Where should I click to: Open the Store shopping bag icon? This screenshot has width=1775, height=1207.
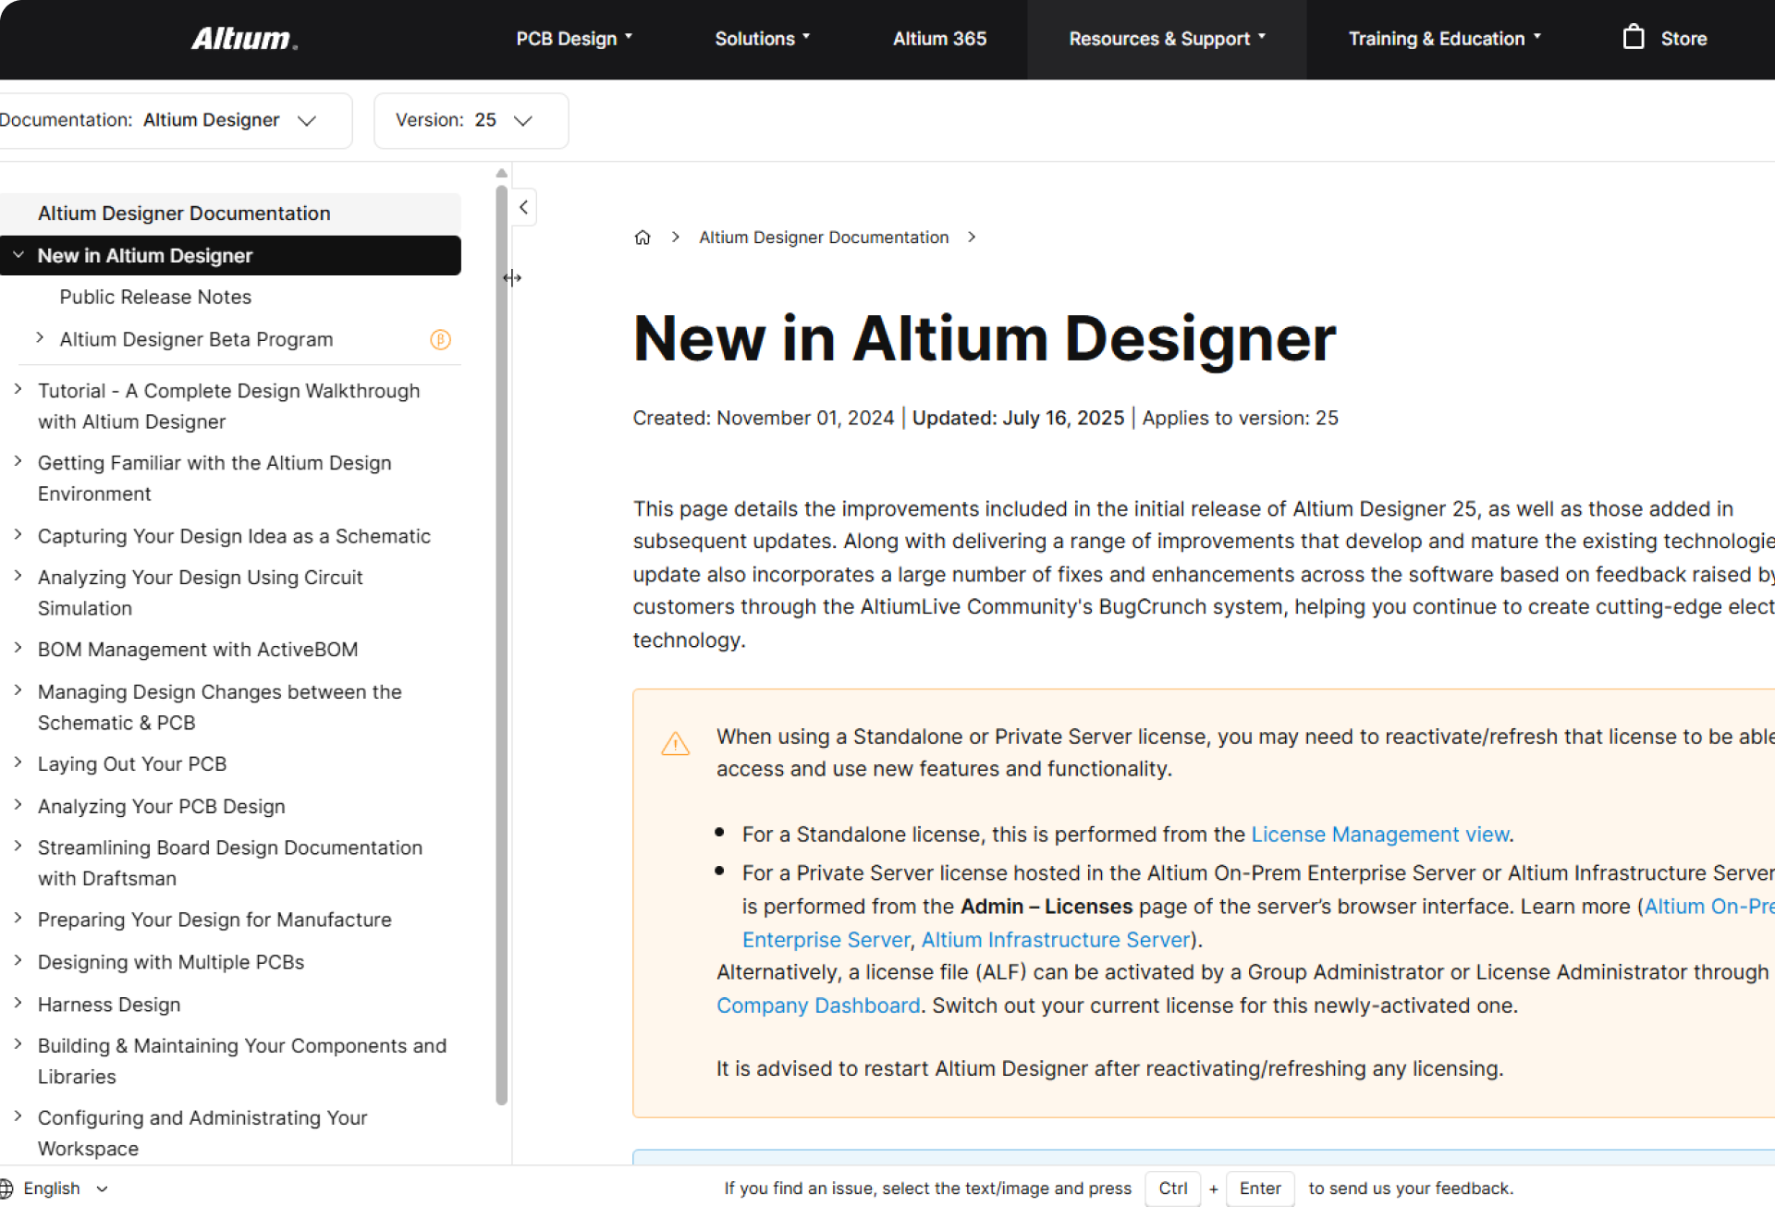[1634, 38]
